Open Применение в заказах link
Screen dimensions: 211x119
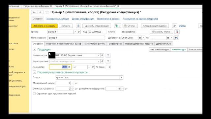pos(108,19)
